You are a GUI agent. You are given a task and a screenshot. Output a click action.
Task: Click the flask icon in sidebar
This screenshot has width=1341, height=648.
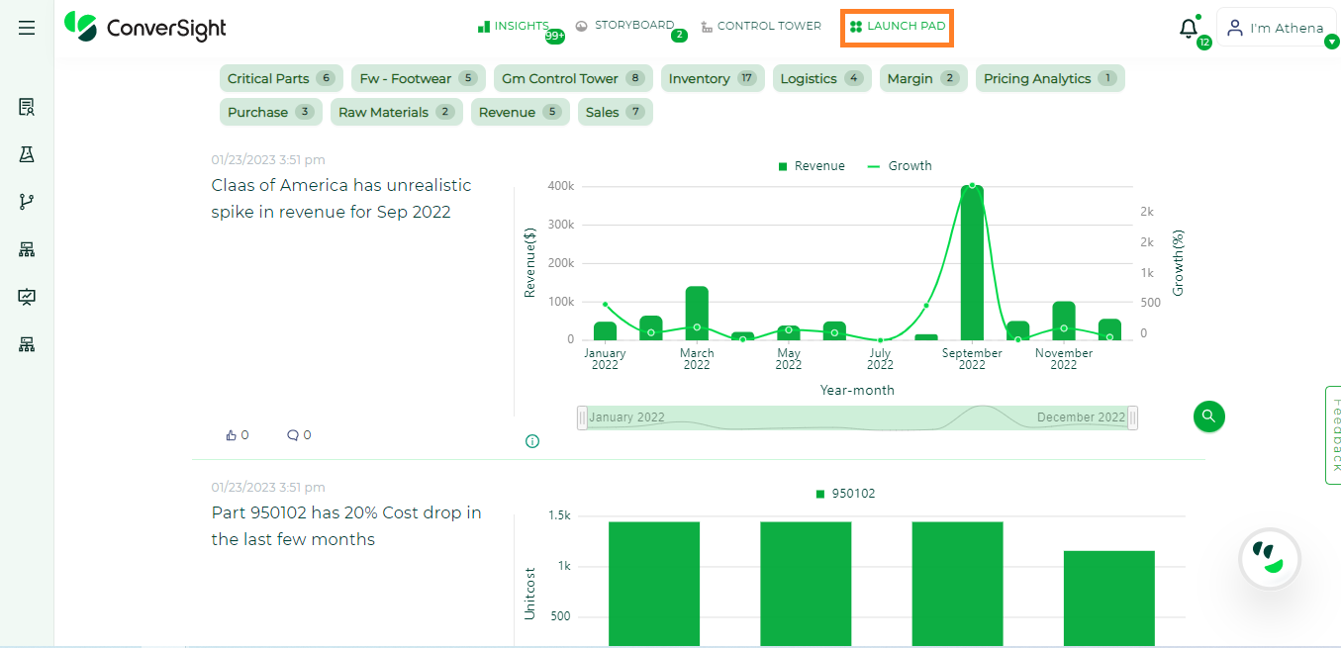27,154
